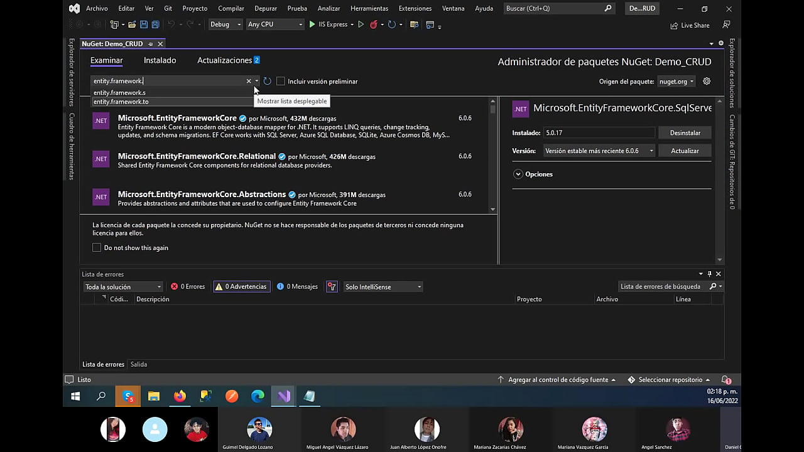Open a project with the folder icon

pyautogui.click(x=132, y=24)
